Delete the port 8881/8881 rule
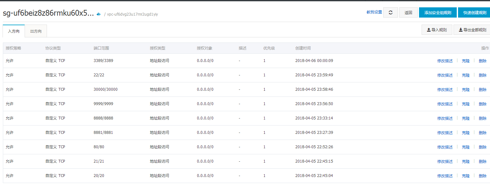The height and width of the screenshot is (192, 490). pyautogui.click(x=482, y=133)
